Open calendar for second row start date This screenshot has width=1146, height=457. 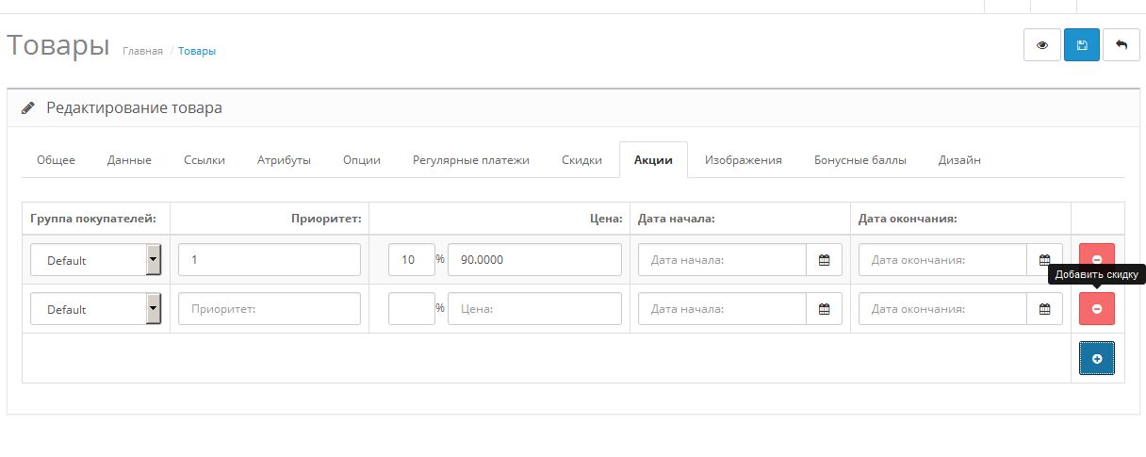point(824,309)
